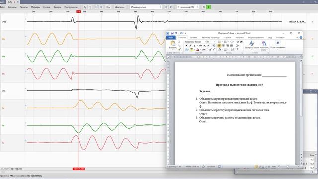
Task: Switch to the Рецензирование tab in Word
Action: (256, 38)
